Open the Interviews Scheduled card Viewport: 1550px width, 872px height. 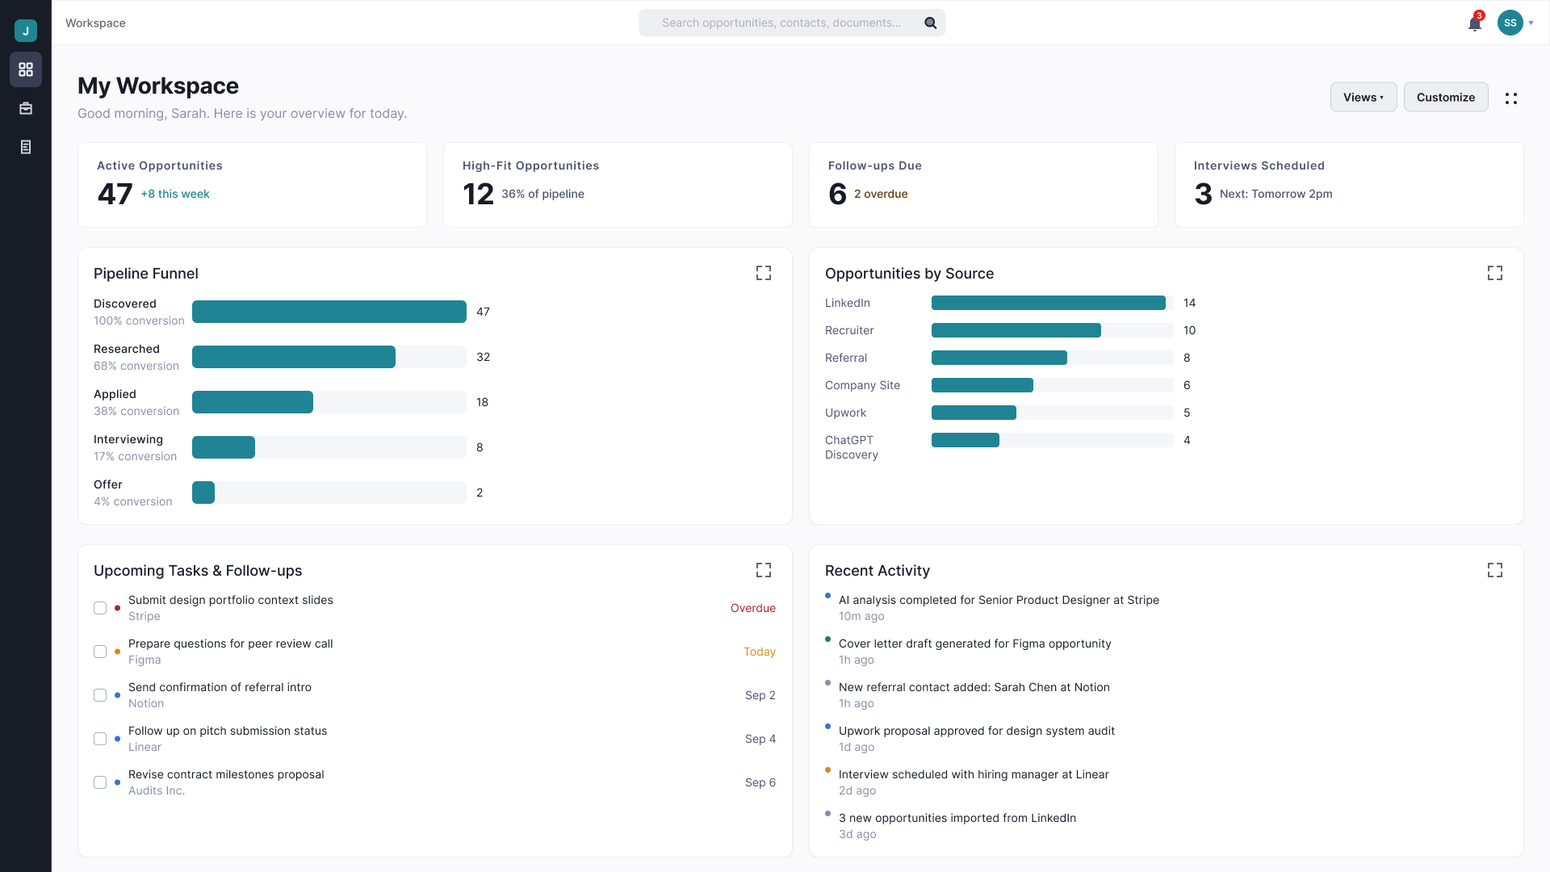click(1349, 185)
